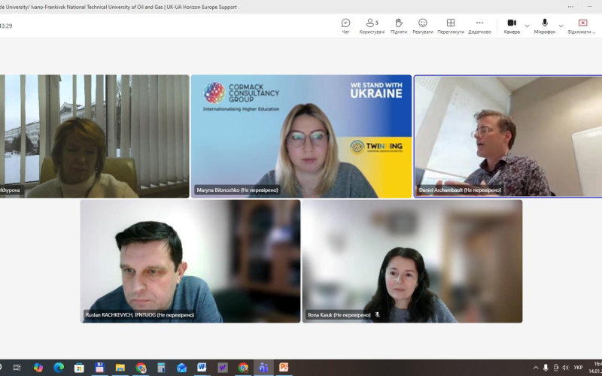The width and height of the screenshot is (602, 376).
Task: Toggle the Камера camera on or off
Action: point(512,26)
